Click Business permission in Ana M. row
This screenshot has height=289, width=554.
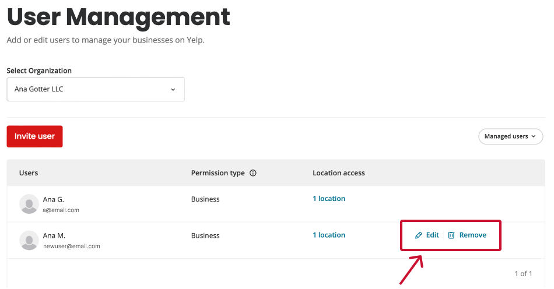205,235
